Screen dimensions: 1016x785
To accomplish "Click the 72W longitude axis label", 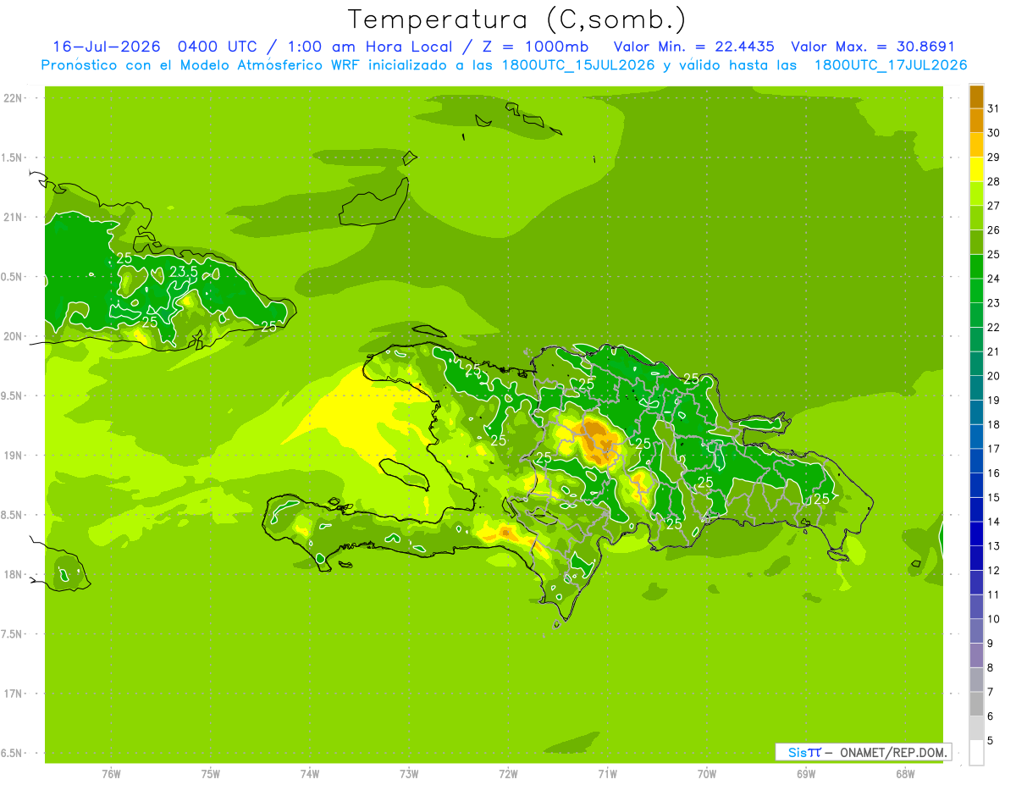I will click(x=508, y=773).
